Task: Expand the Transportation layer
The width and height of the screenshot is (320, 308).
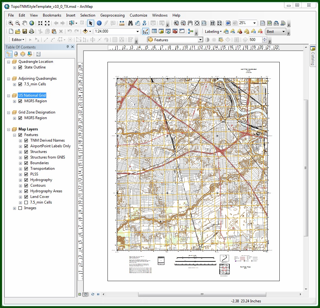Action: [20, 169]
